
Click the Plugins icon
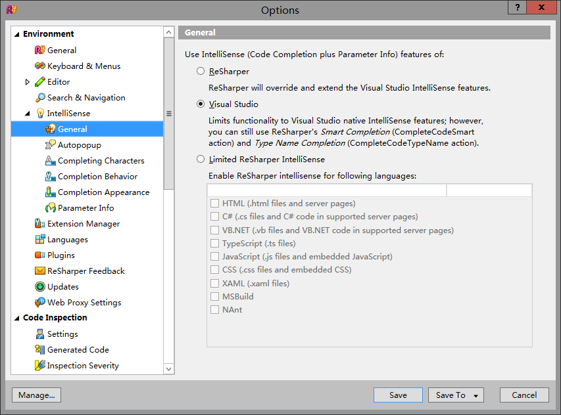[x=39, y=255]
